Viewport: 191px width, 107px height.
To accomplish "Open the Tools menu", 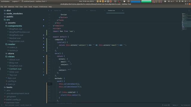I will 30,7.
